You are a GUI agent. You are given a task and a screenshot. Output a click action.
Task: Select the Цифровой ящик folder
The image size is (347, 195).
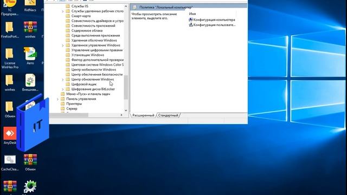(x=81, y=84)
